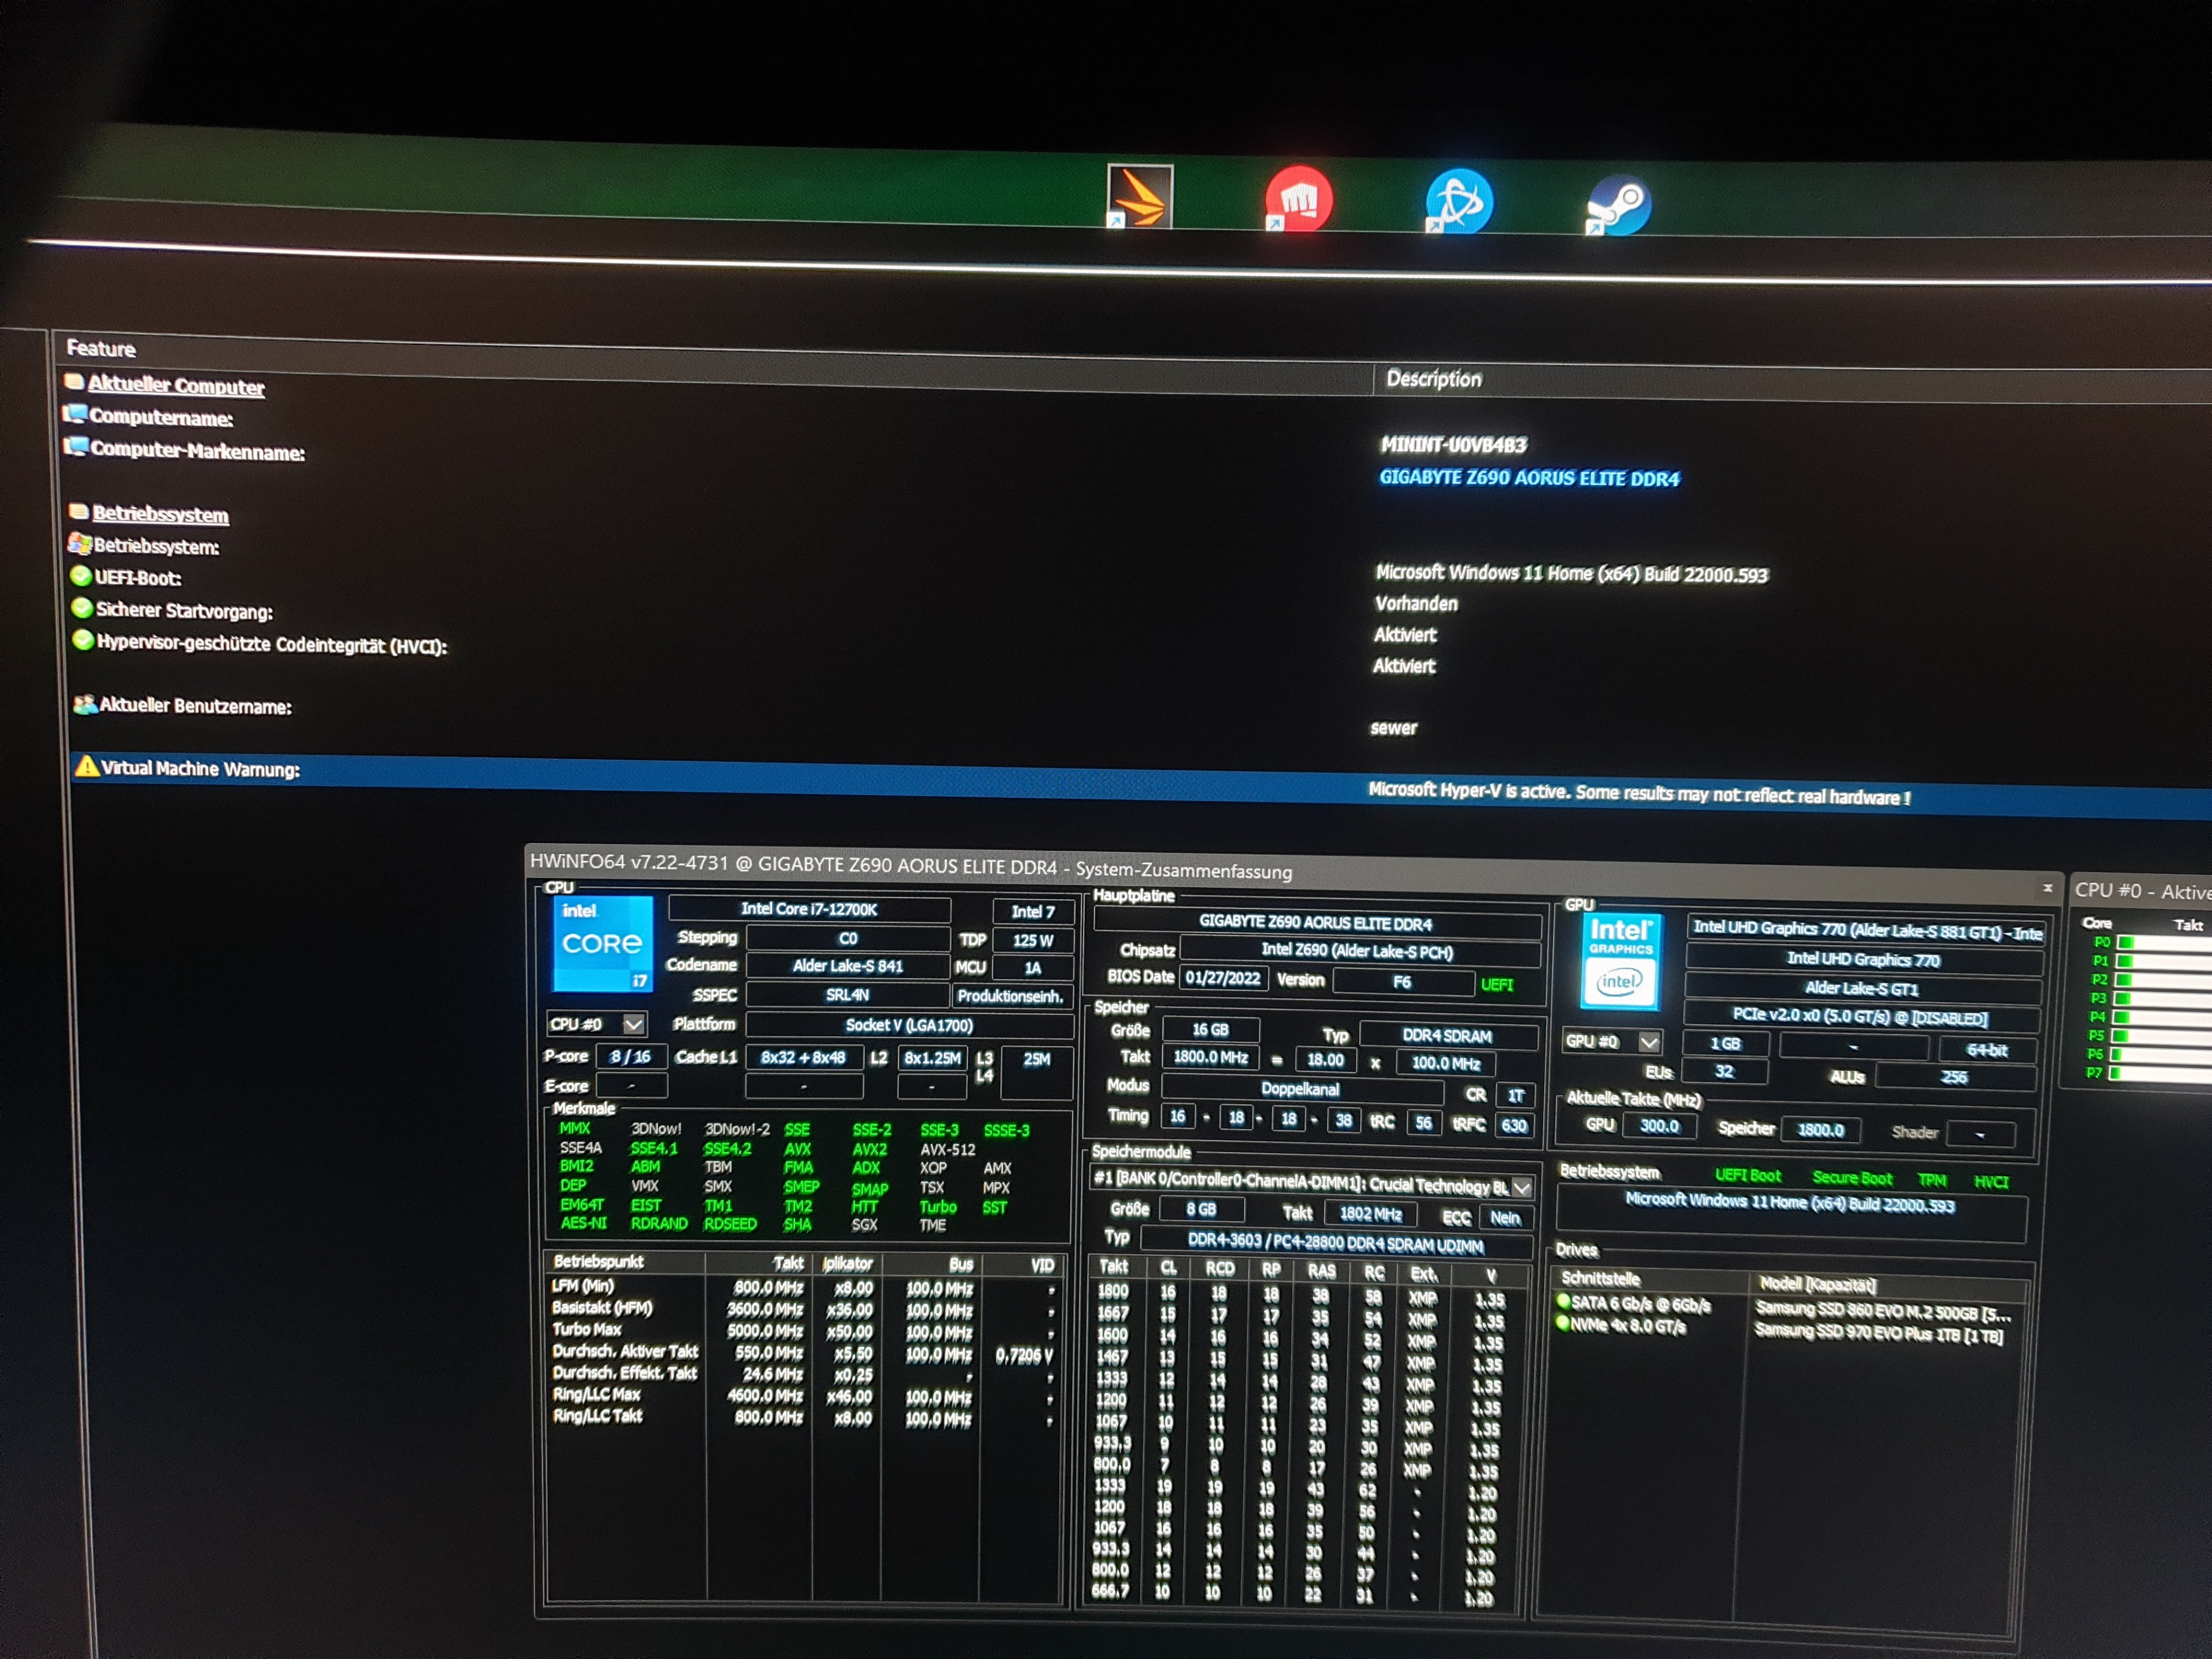Open the Aktueller Computer link
This screenshot has height=1659, width=2212.
[x=176, y=385]
